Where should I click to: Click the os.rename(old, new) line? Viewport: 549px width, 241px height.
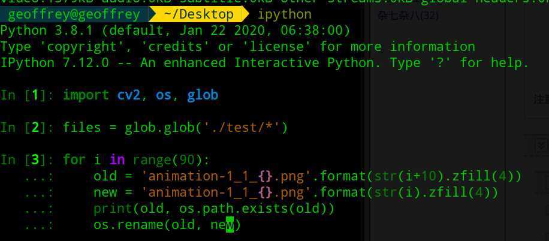point(167,225)
